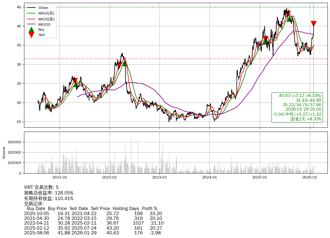Click the red Sell marker at the mid-2025 high
The image size is (330, 238).
(x=288, y=13)
